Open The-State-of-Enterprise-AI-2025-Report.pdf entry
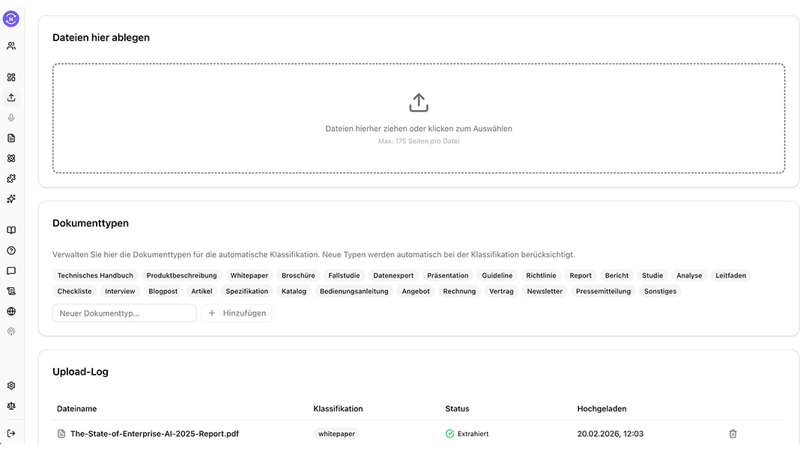The width and height of the screenshot is (809, 451). tap(154, 433)
